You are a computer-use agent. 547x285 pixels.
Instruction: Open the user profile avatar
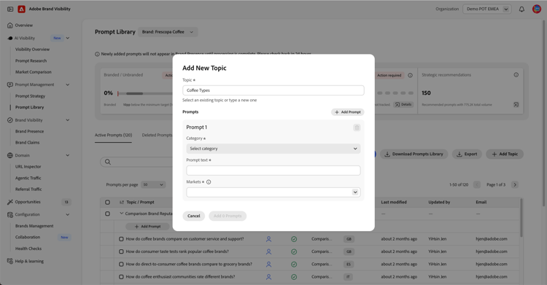click(537, 9)
